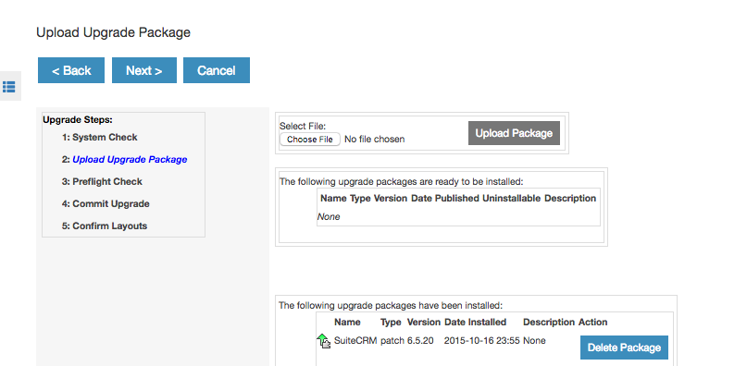Open the sidebar list toggle icon
This screenshot has width=747, height=366.
pyautogui.click(x=9, y=87)
